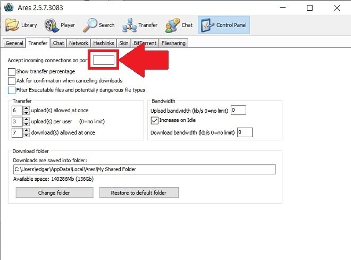Click the Ares logo in title bar
The width and height of the screenshot is (351, 260).
pos(9,7)
